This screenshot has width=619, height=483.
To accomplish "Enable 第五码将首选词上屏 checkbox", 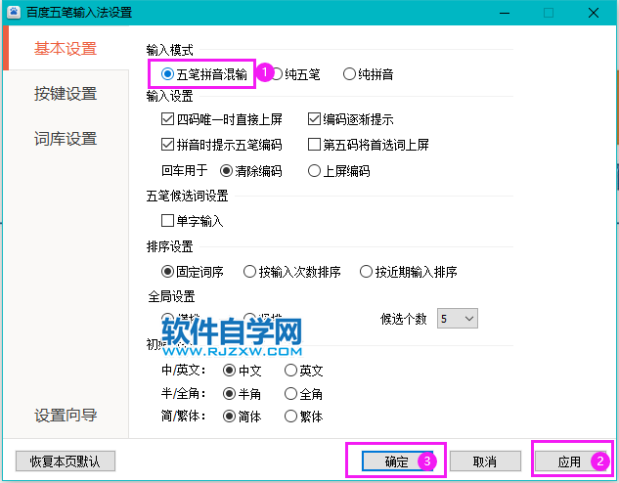I will coord(315,145).
